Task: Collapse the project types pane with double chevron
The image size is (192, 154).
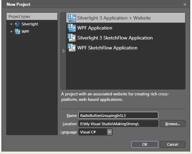Action: pos(63,51)
